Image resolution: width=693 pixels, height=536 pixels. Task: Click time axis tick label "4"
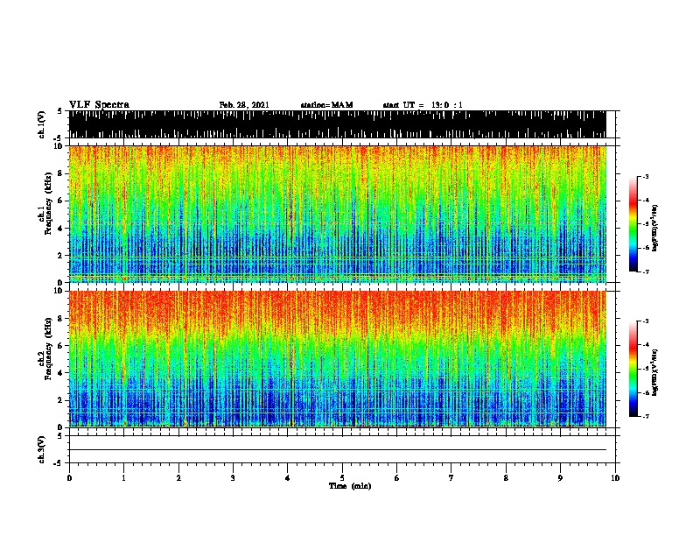pos(288,477)
